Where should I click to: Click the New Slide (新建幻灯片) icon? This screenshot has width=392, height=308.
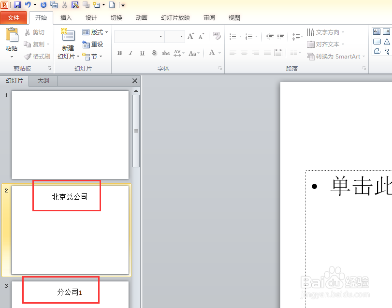tap(68, 35)
